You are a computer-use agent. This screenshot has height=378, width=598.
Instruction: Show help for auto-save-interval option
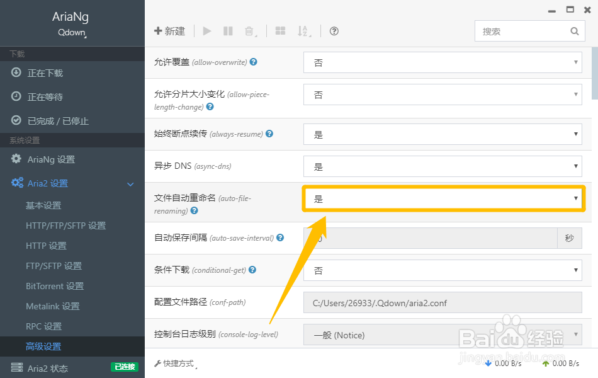(x=280, y=238)
